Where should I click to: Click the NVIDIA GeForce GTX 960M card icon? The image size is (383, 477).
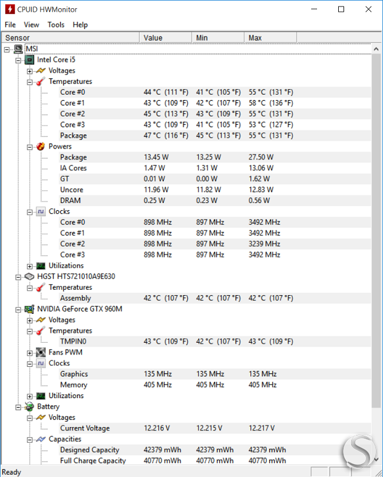[x=29, y=309]
